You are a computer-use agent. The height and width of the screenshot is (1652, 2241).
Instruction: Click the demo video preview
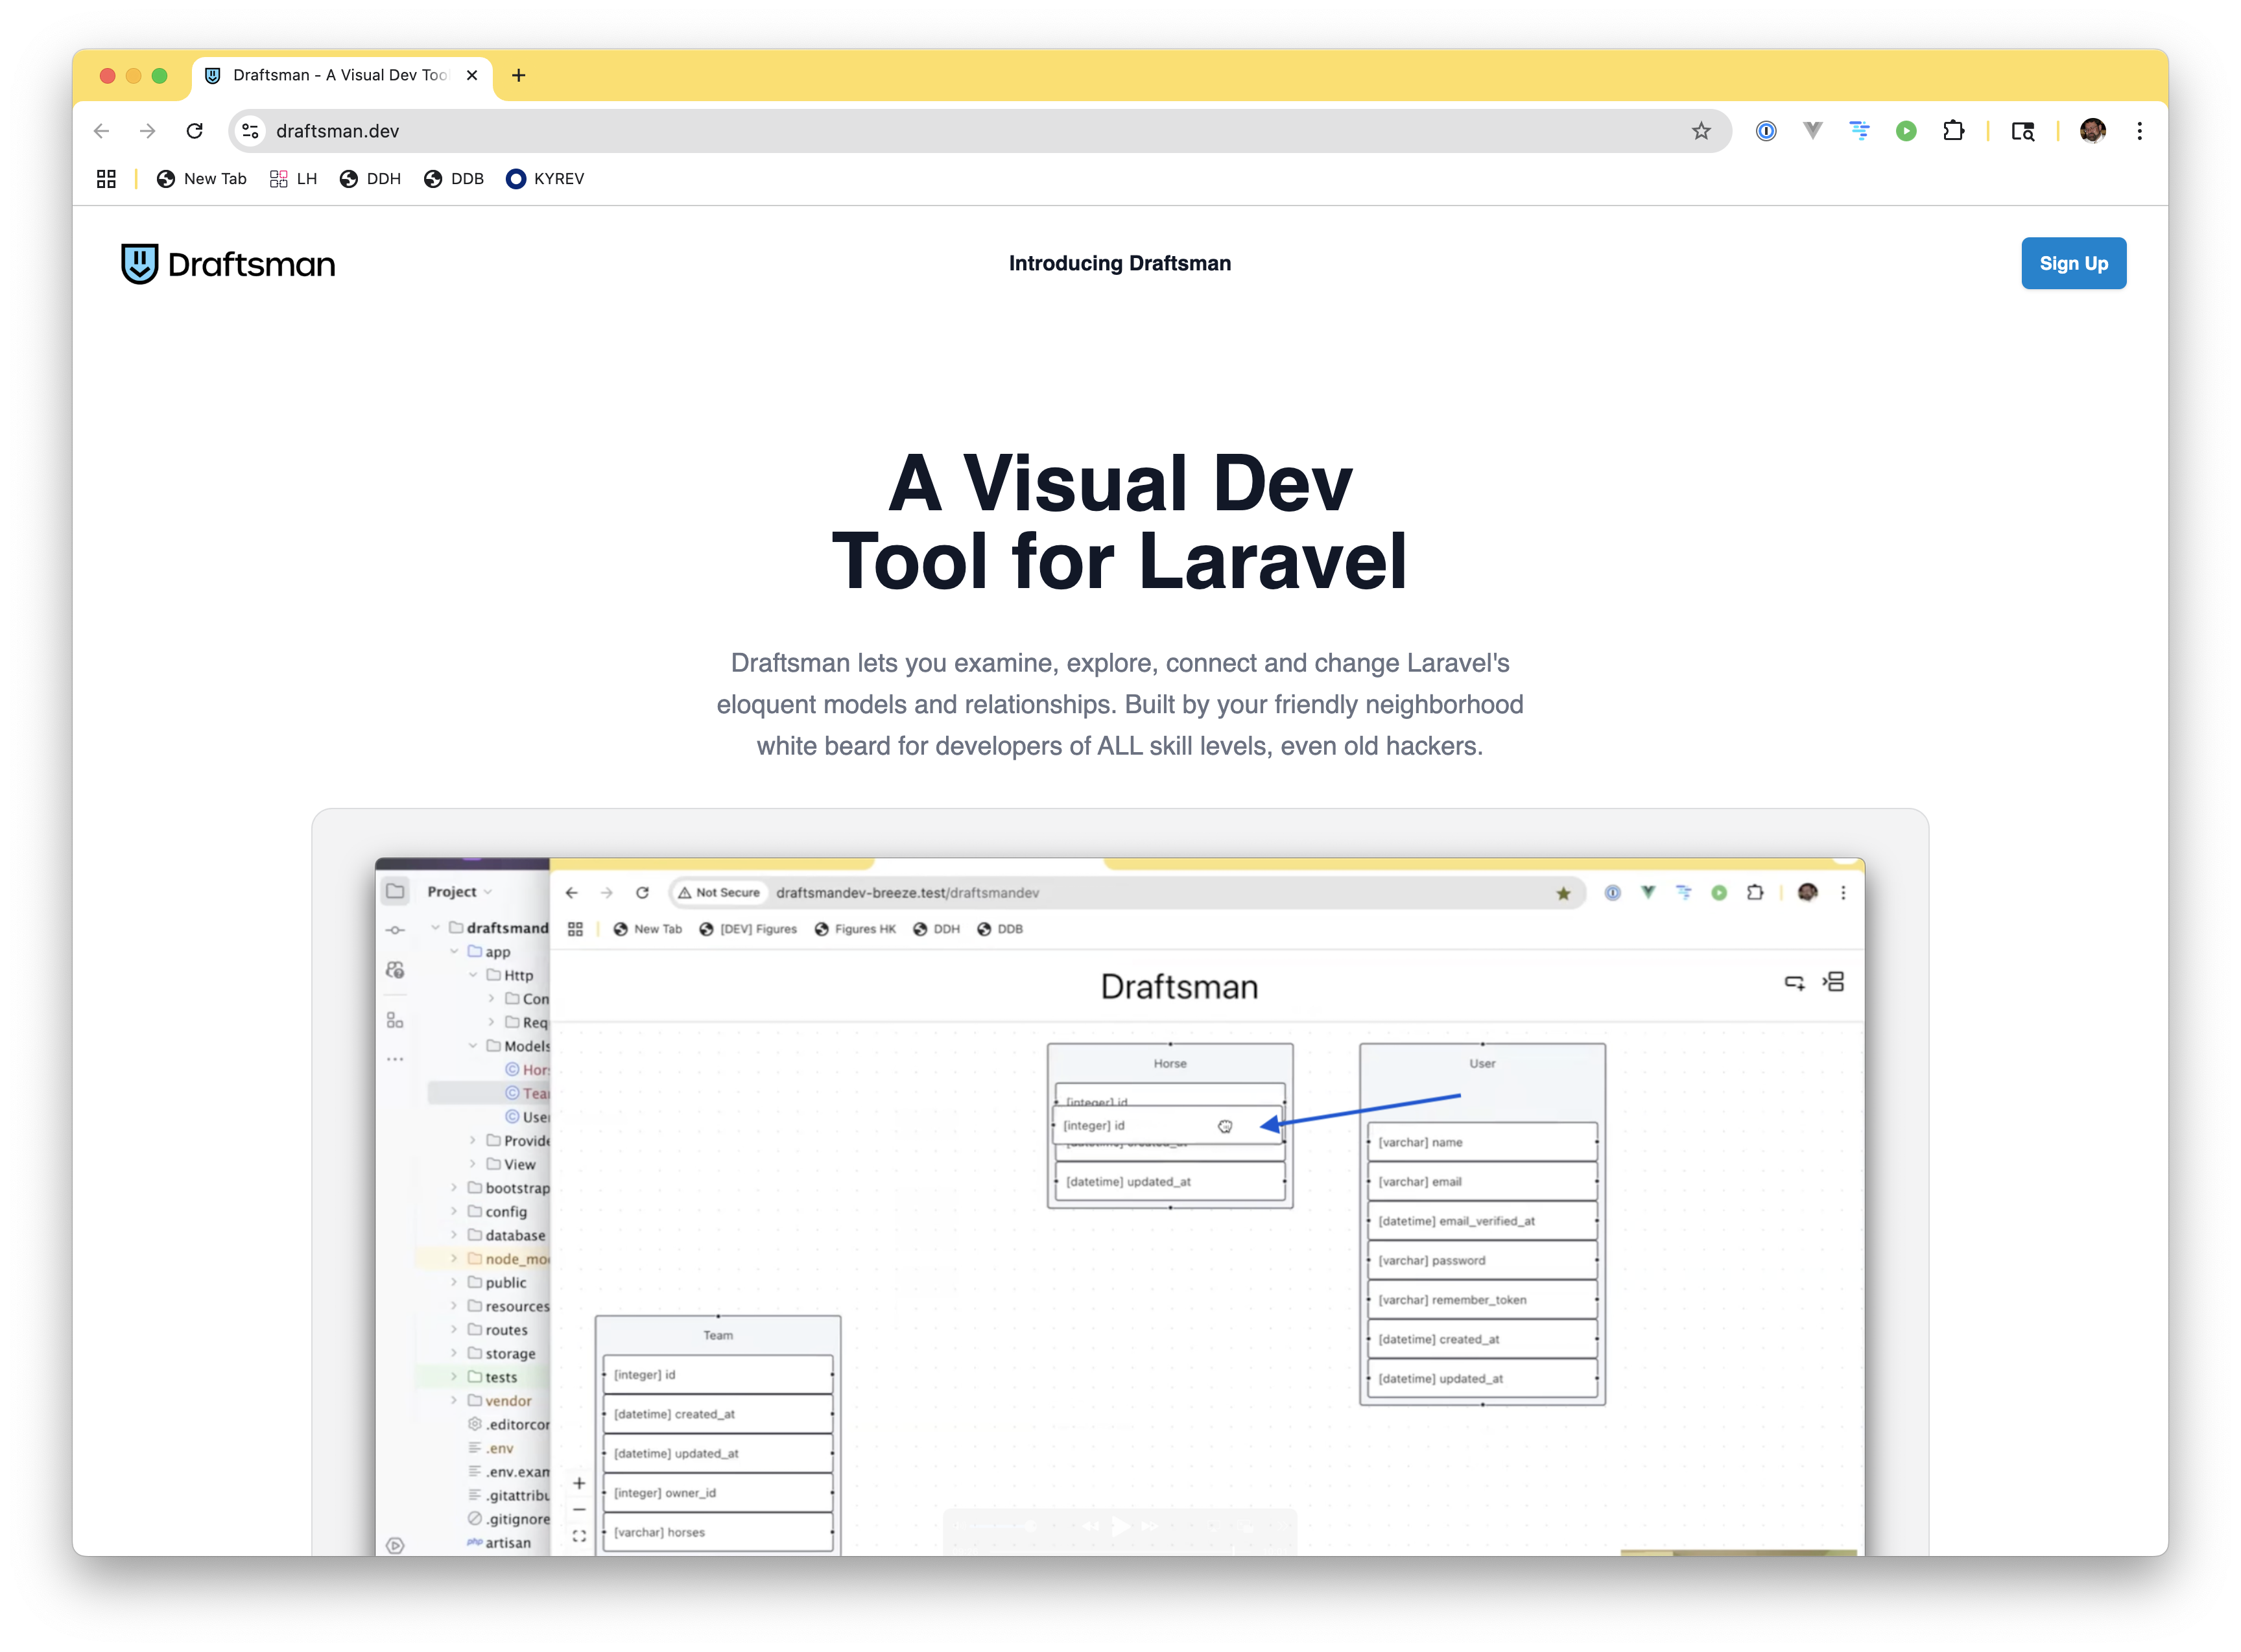(1119, 1200)
